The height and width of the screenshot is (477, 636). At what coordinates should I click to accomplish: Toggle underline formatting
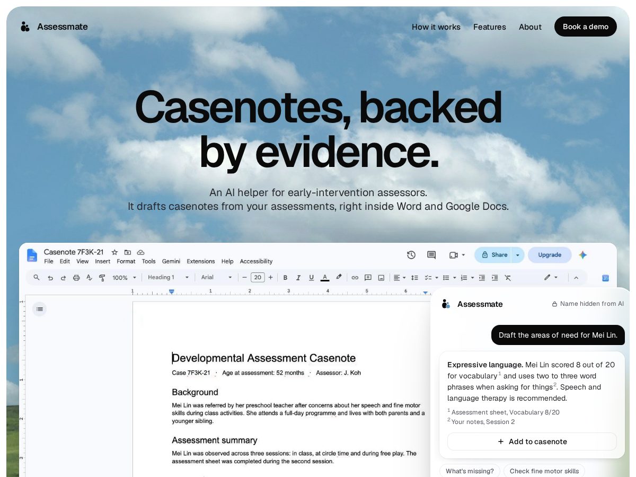311,277
